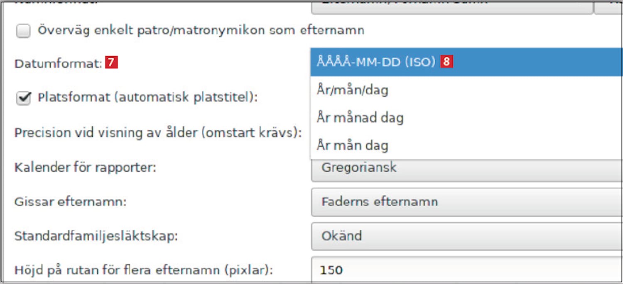623x284 pixels.
Task: Click the Precision vid visning av ålder label
Action: point(158,134)
